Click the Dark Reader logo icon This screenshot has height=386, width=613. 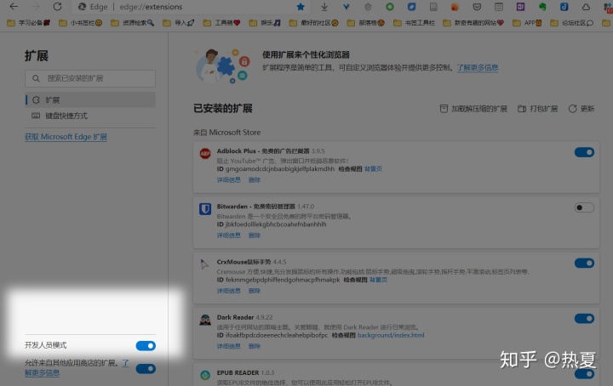click(x=205, y=320)
